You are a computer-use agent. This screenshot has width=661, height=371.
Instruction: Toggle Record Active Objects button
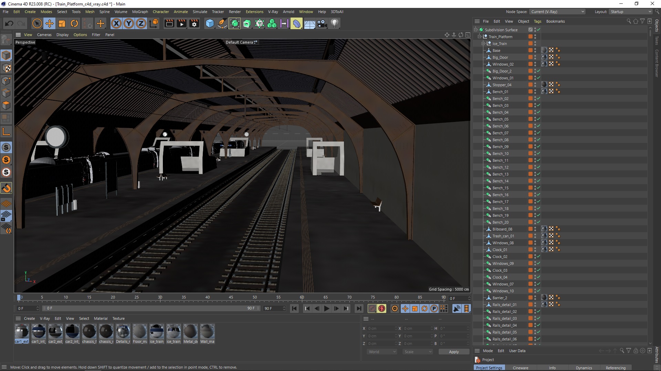372,308
